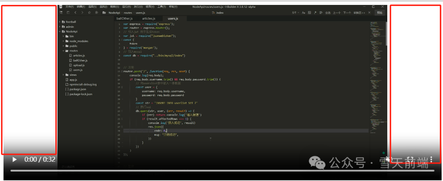Screen dimensions: 443x181
Task: Open package.json in the file tree
Action: [77, 89]
